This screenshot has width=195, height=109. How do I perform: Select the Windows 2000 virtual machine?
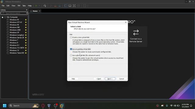(15, 30)
